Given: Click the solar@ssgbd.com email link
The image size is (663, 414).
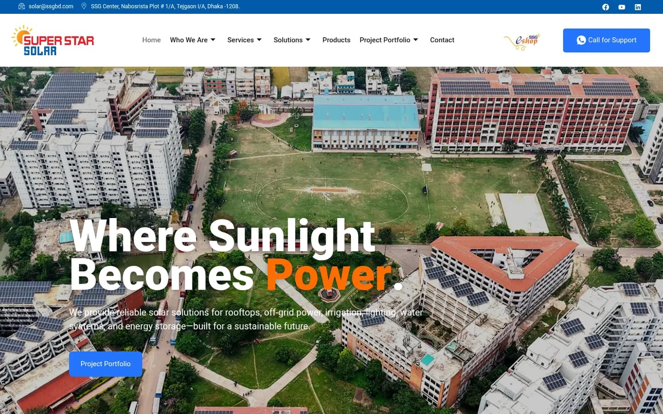Looking at the screenshot, I should click(x=51, y=6).
